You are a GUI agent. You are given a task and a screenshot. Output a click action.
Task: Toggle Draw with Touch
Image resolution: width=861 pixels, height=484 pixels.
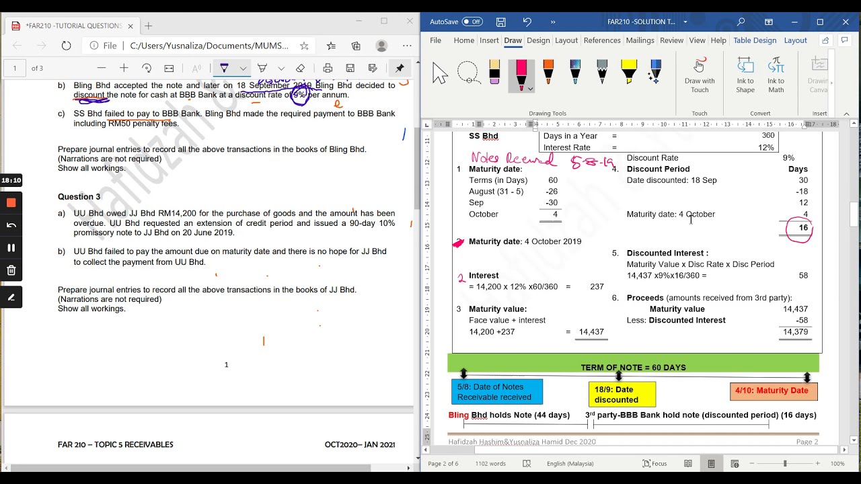[x=700, y=75]
